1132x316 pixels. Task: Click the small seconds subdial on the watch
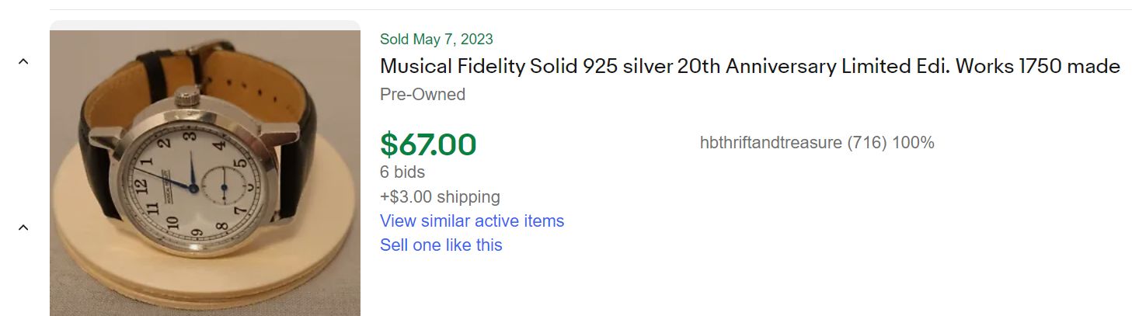pos(223,187)
